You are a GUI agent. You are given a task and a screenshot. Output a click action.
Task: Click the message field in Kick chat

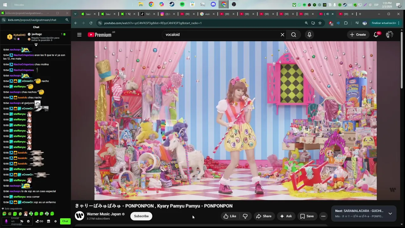[x=17, y=221]
